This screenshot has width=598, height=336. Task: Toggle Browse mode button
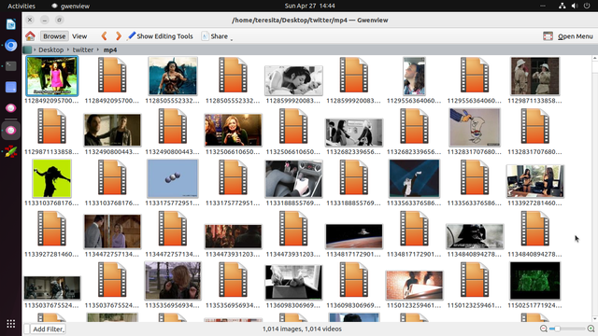(x=54, y=36)
